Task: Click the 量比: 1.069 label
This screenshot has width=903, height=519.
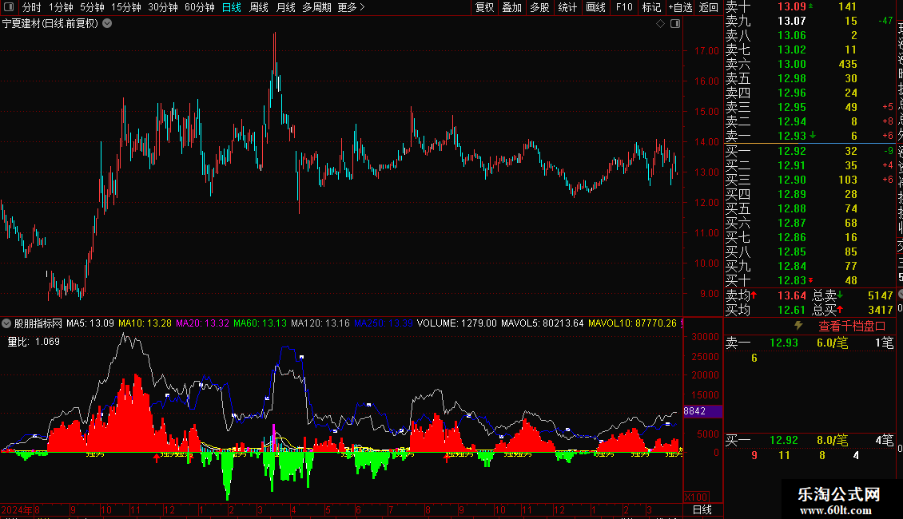Action: [34, 342]
